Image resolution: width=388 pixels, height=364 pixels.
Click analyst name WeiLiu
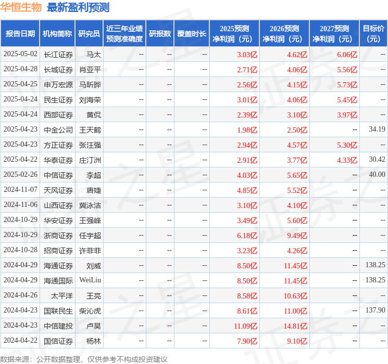click(90, 280)
